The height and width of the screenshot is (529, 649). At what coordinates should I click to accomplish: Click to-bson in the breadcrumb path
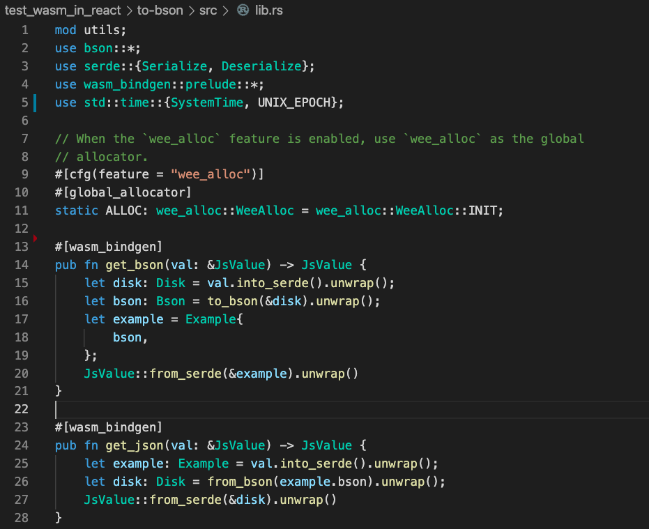tap(160, 10)
